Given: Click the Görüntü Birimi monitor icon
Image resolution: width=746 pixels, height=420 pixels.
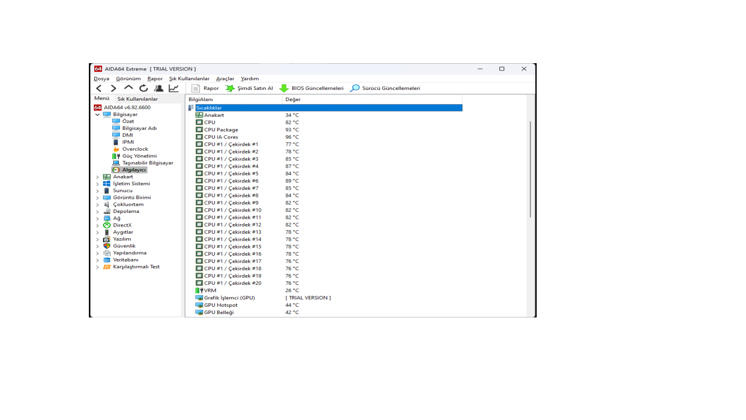Looking at the screenshot, I should [107, 198].
